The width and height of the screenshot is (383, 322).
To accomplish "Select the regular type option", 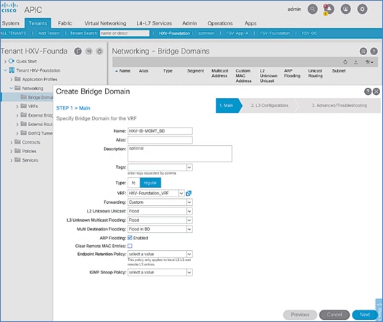I will click(150, 183).
